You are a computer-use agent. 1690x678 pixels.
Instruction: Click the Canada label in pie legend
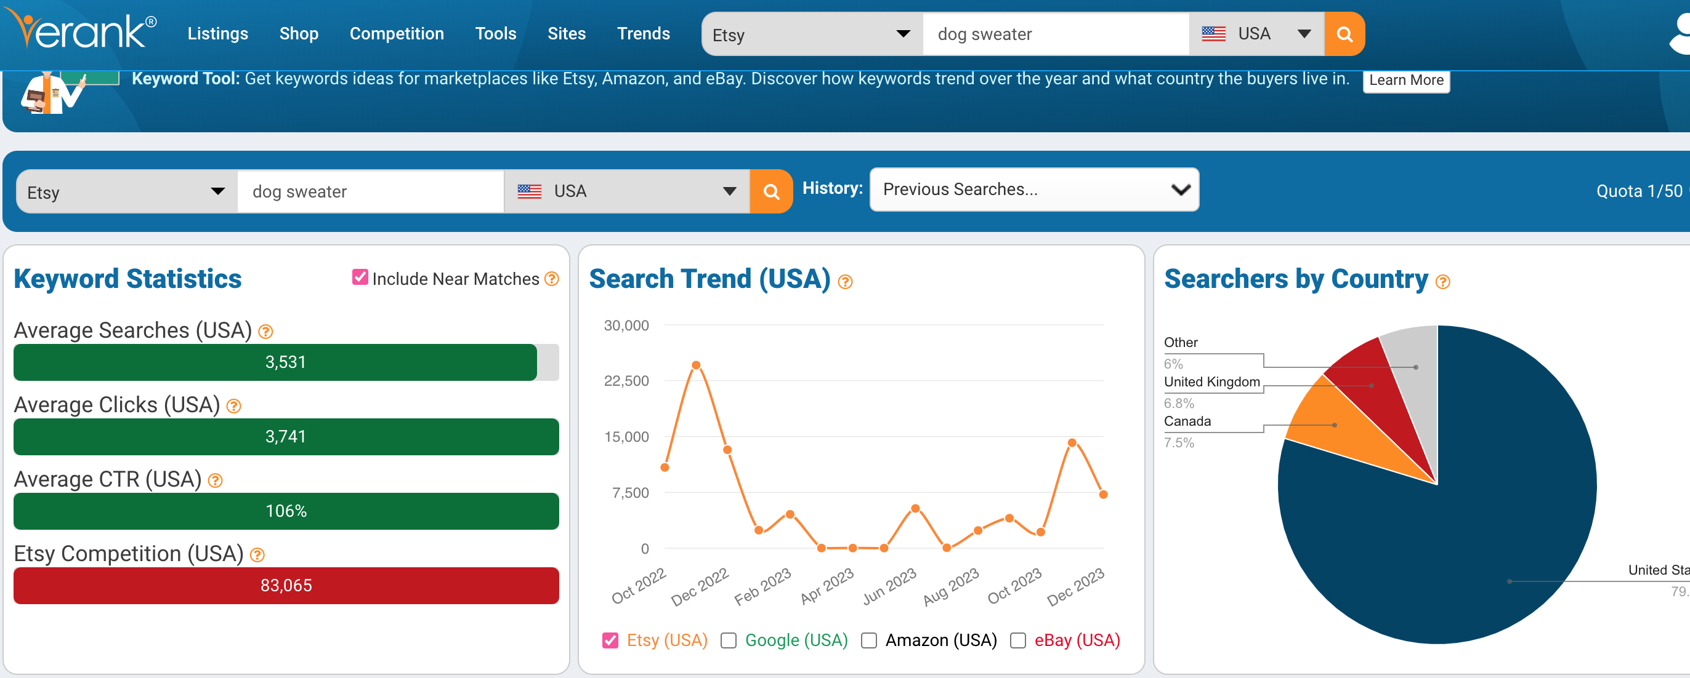[1187, 421]
